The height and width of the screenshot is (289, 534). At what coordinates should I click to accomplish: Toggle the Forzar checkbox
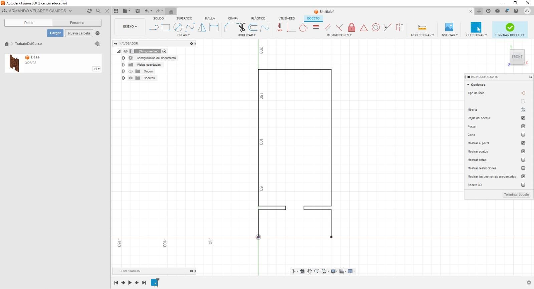[523, 126]
